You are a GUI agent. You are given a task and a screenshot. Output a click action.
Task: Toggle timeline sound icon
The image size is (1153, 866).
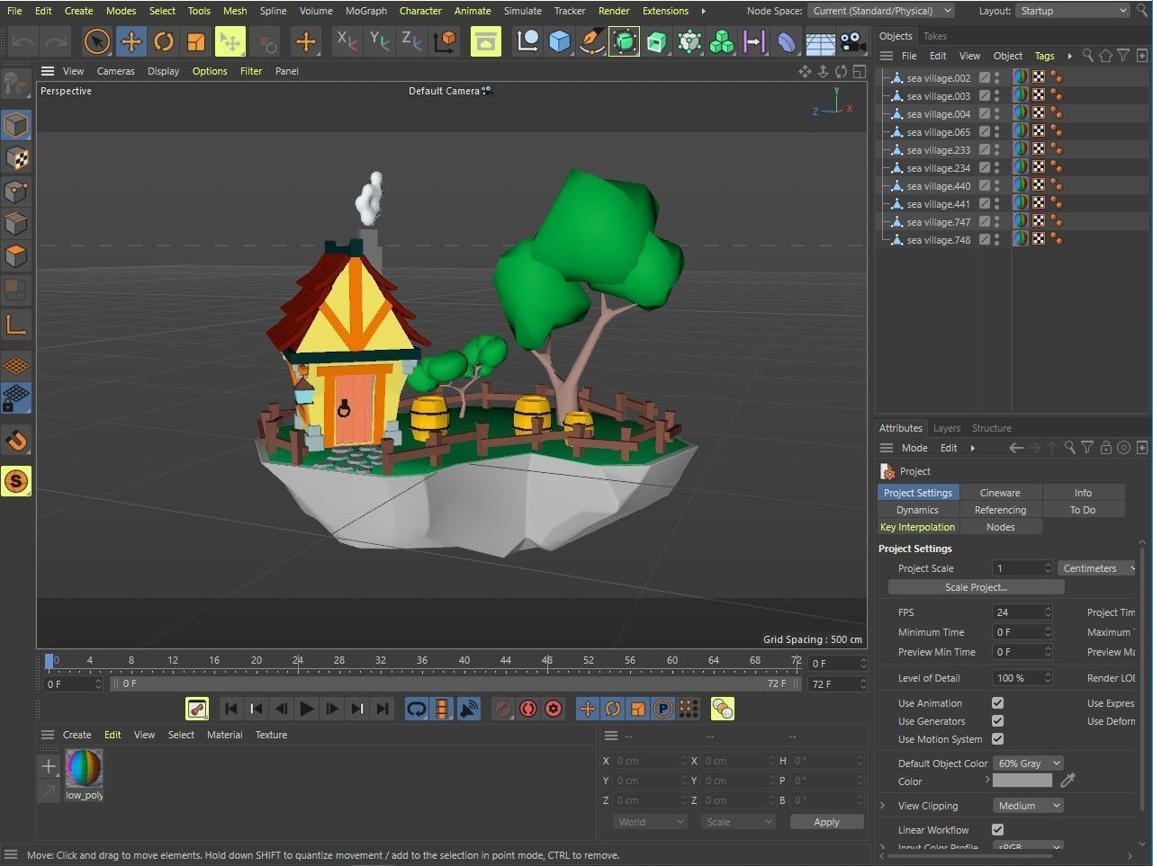469,709
